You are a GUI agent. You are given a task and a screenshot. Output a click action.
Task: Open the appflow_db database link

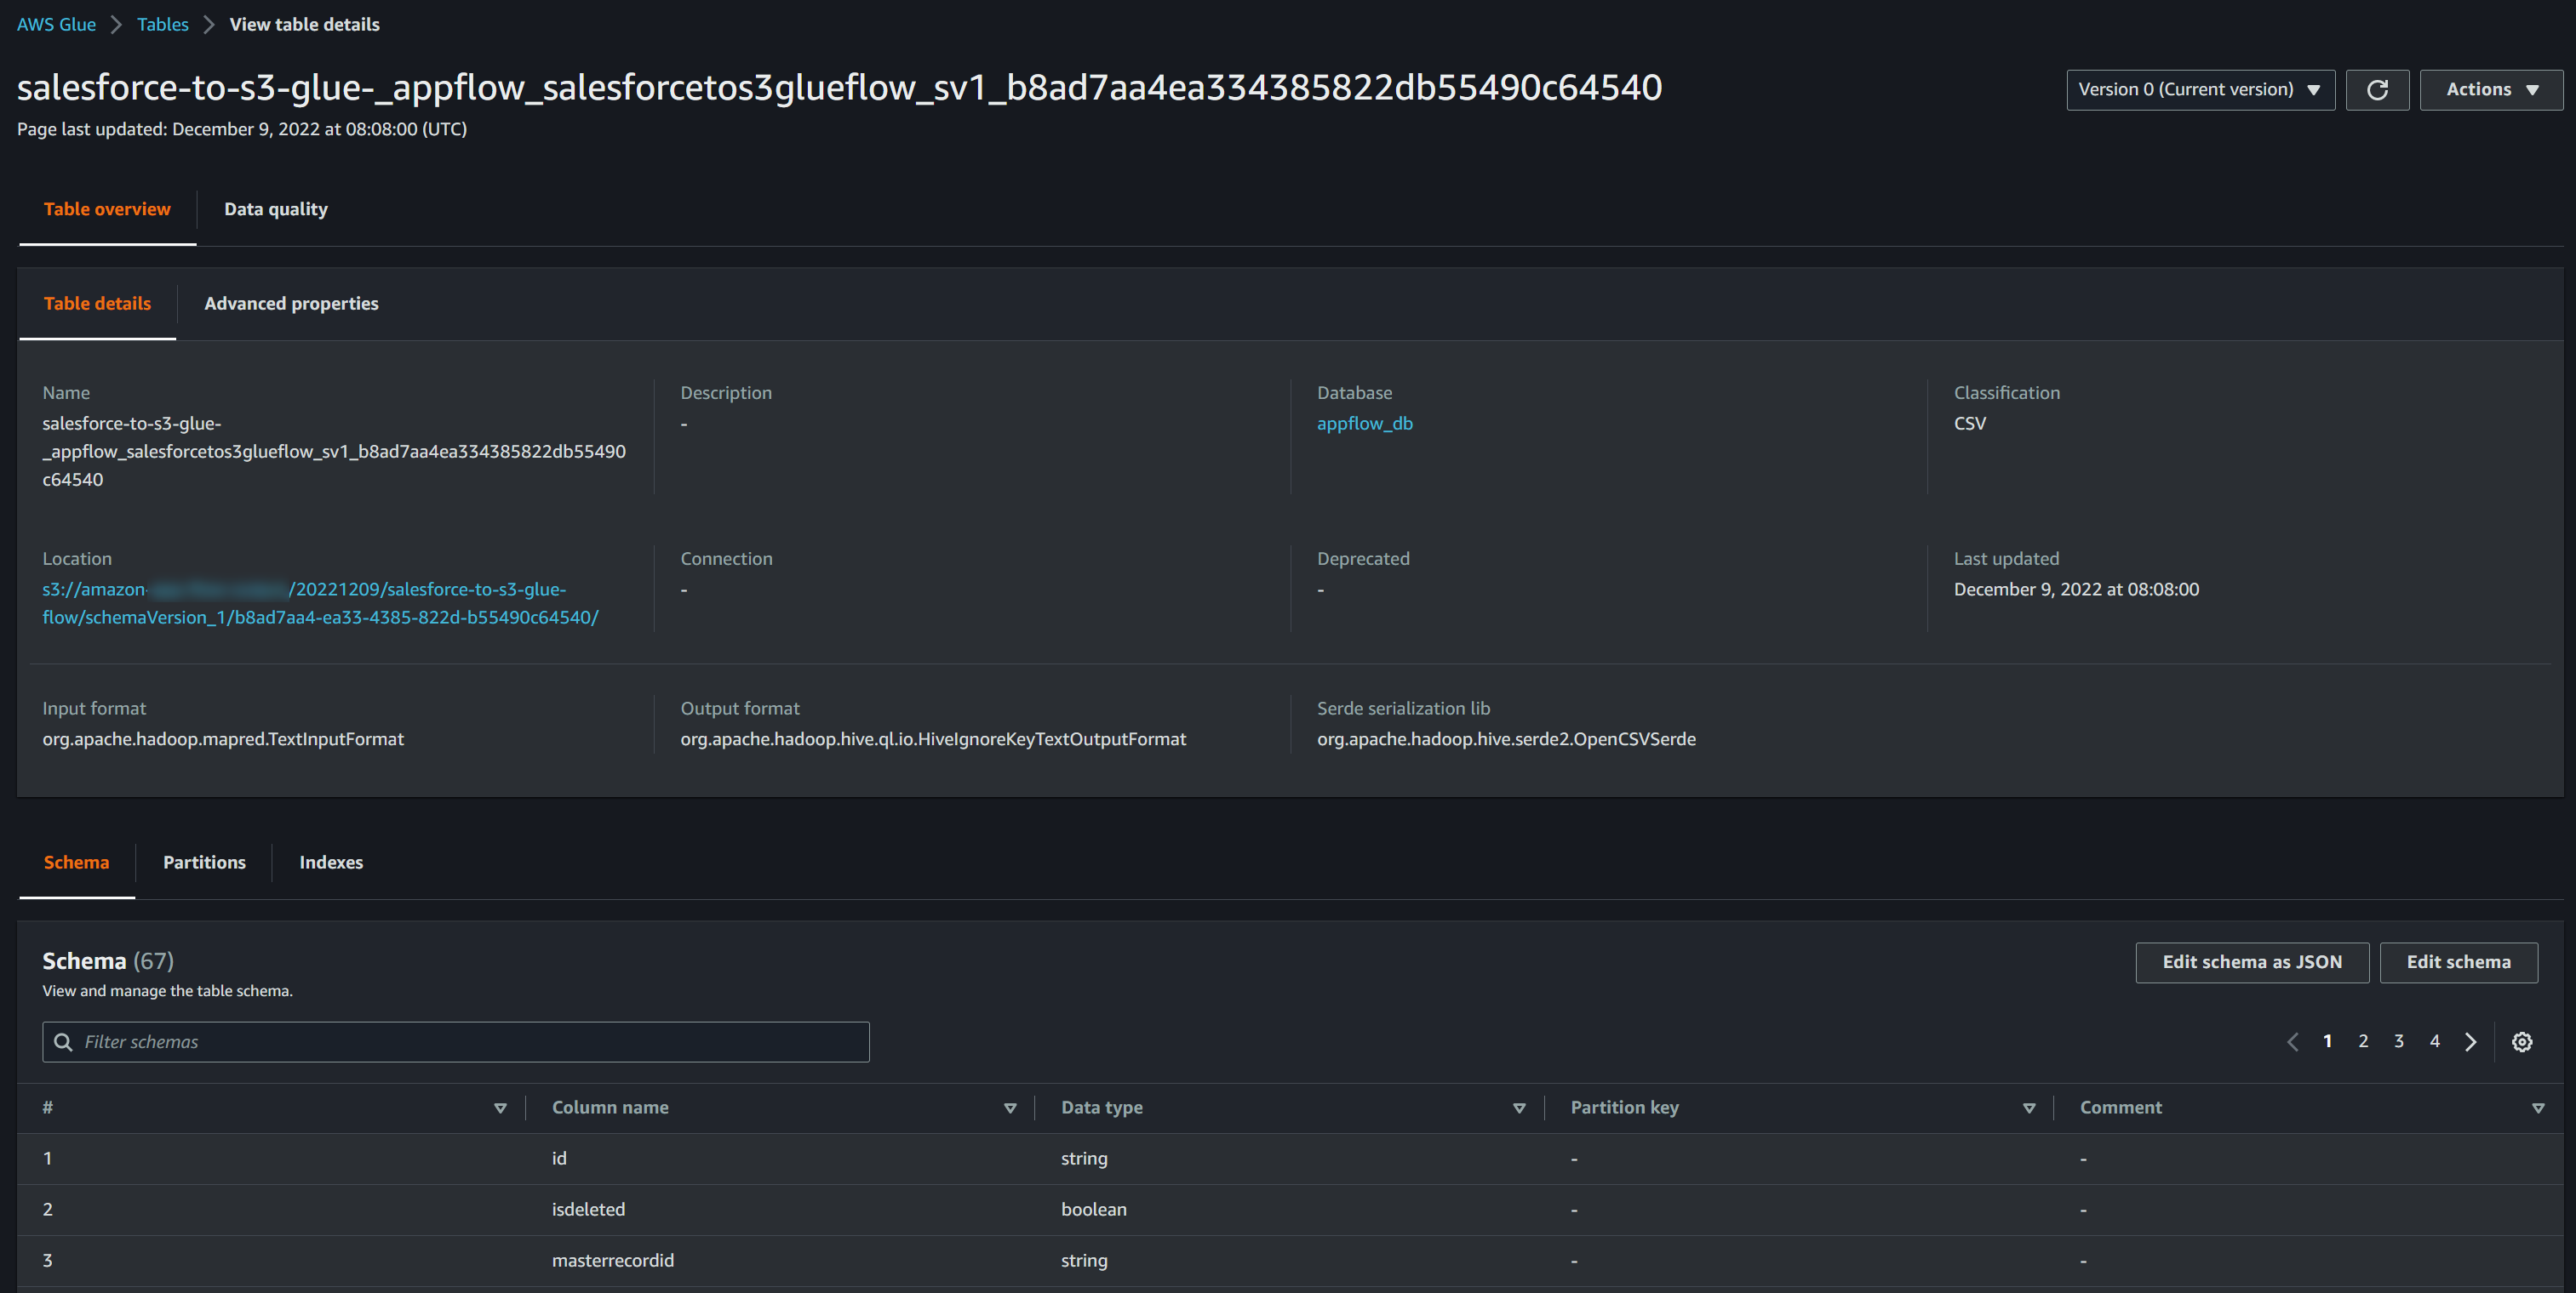click(1364, 424)
